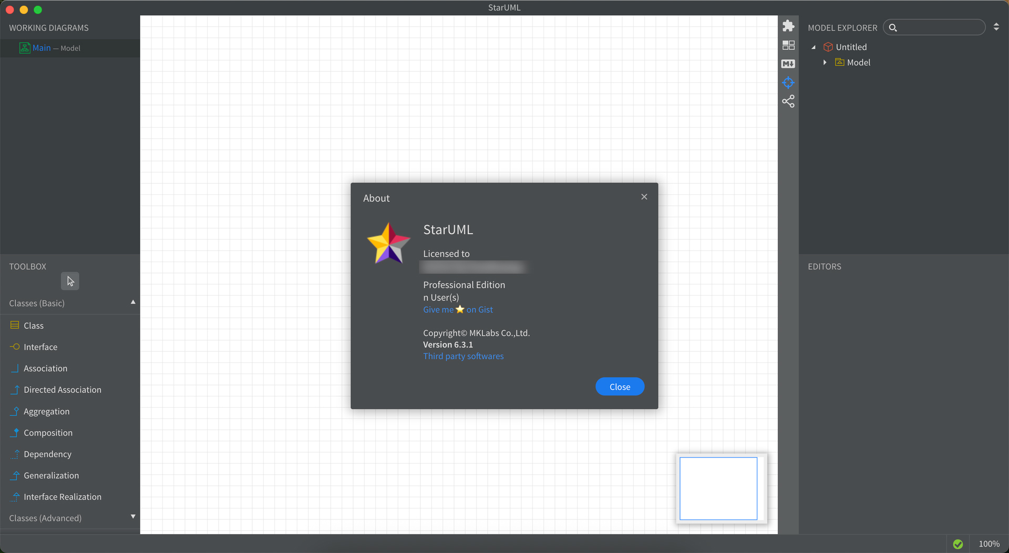Expand the Model folder in Model Explorer
The width and height of the screenshot is (1009, 553).
[x=825, y=62]
